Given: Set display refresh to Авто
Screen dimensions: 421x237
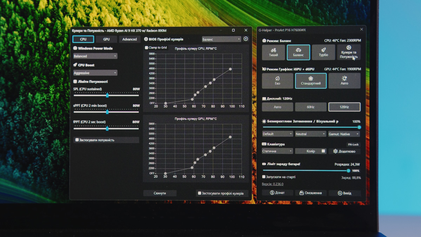Looking at the screenshot, I should [x=278, y=107].
